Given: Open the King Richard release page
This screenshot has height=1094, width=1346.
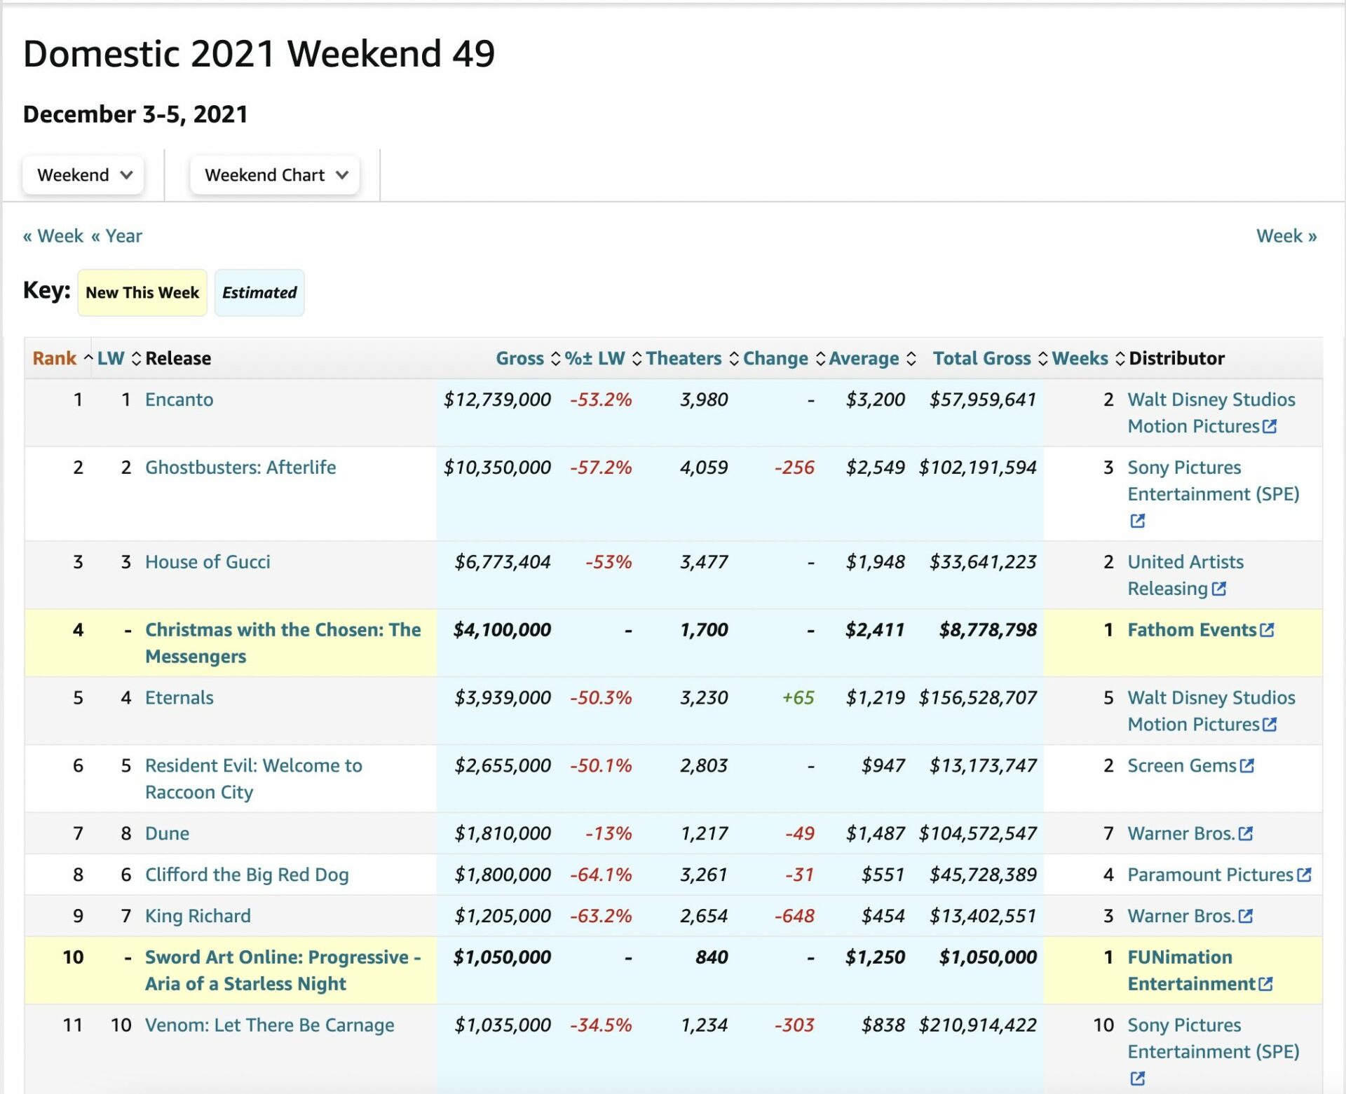Looking at the screenshot, I should tap(198, 916).
